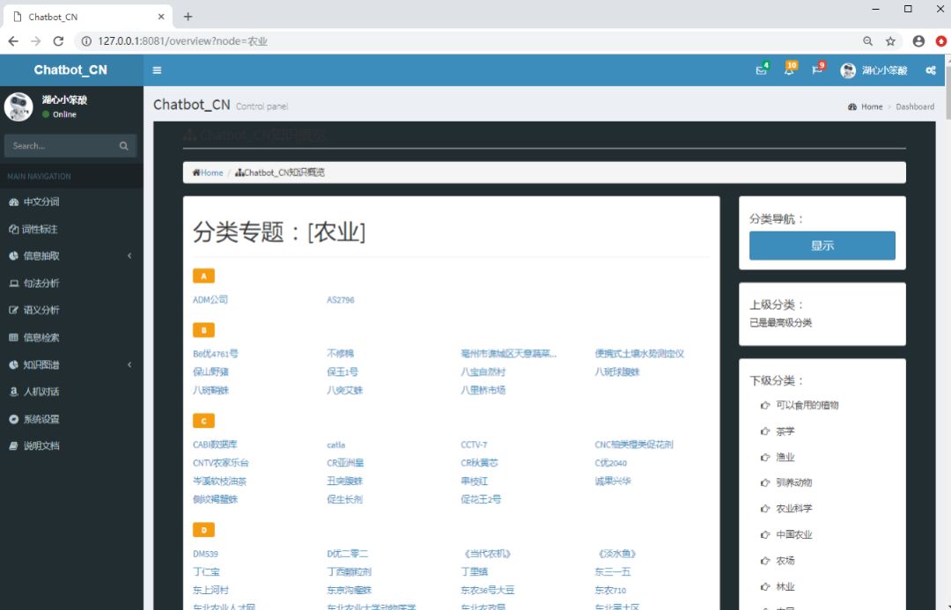Click the sidebar Search input field

point(59,145)
